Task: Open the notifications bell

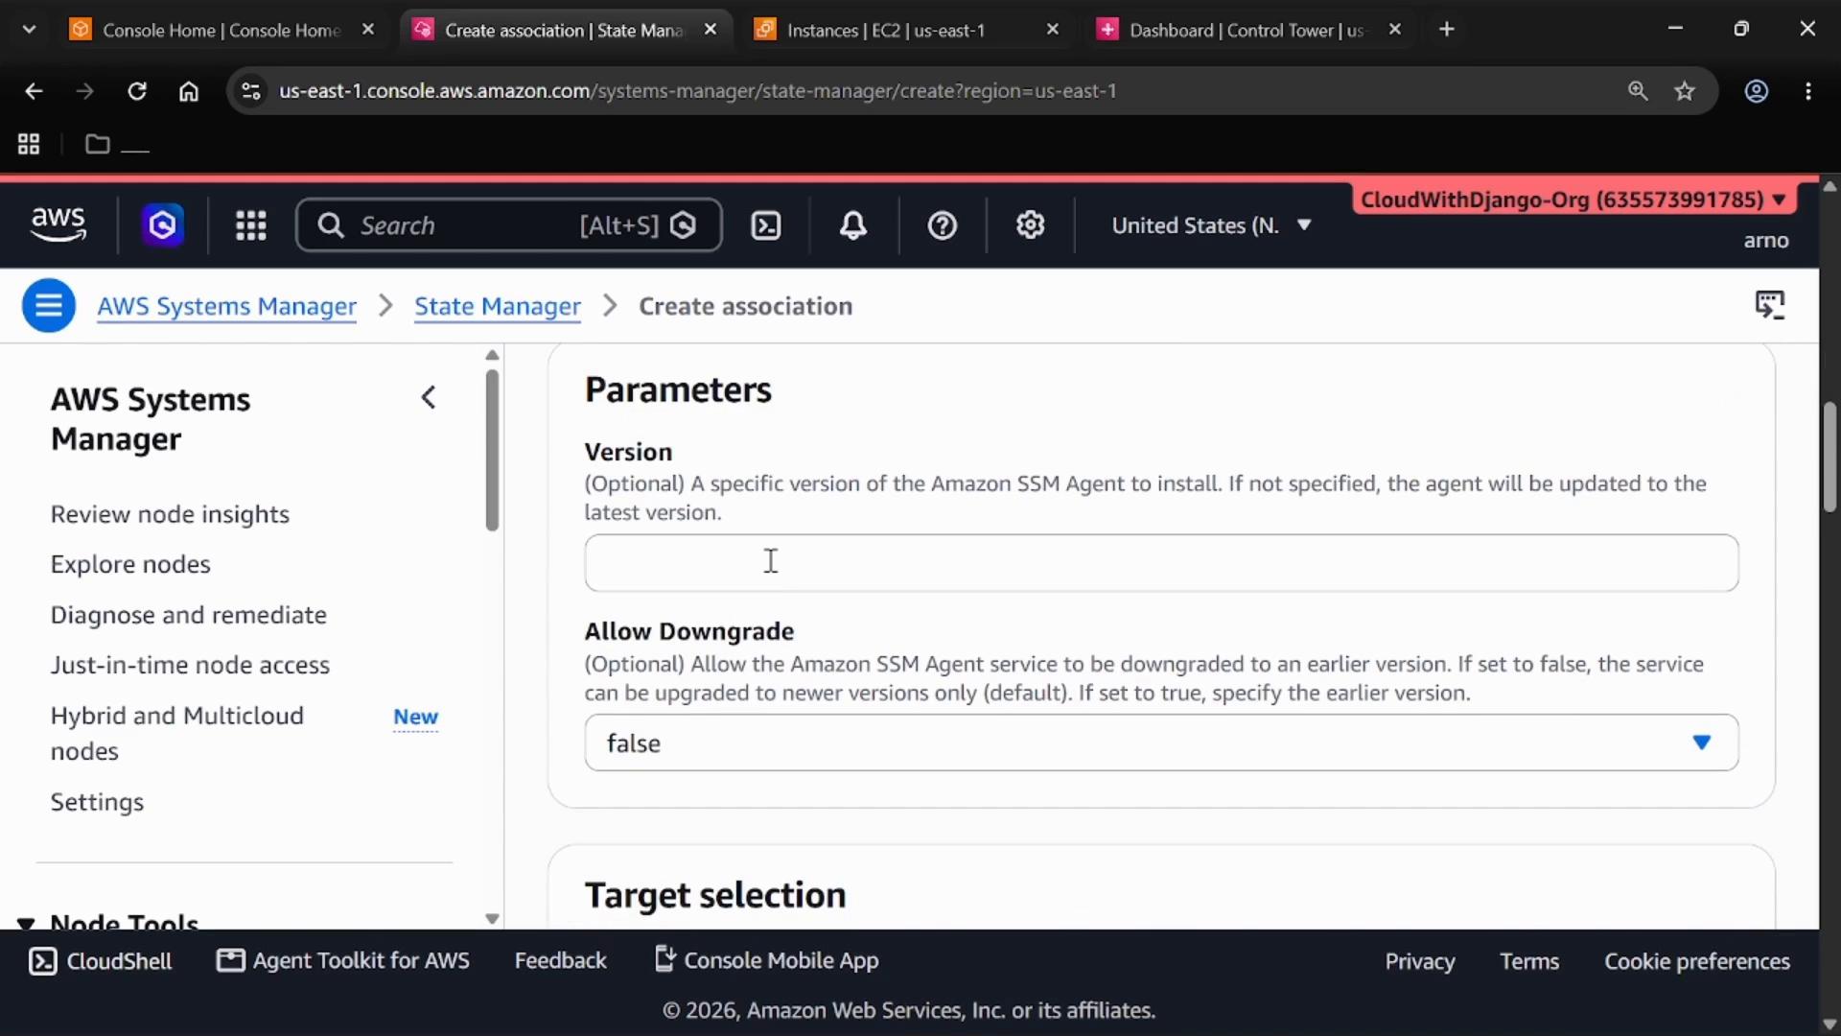Action: pos(853,225)
